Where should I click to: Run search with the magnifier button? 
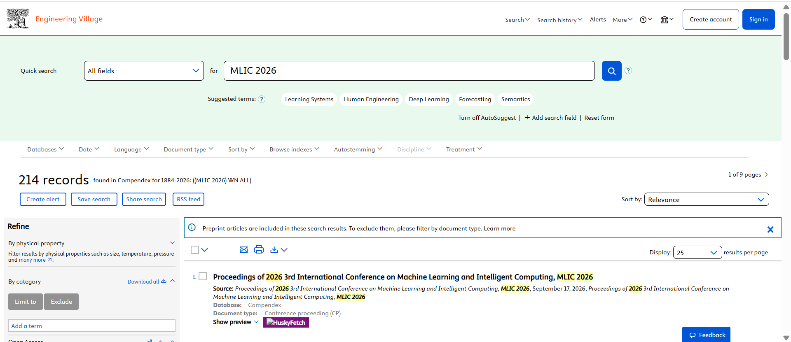[611, 71]
